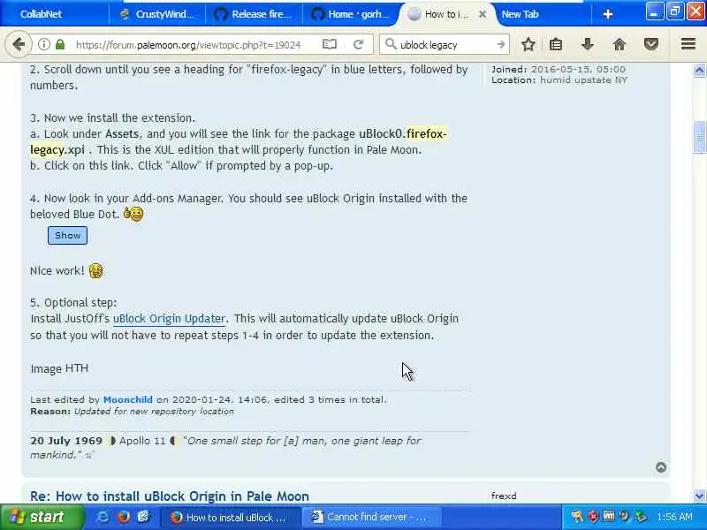This screenshot has height=530, width=707.
Task: Launch Internet Explorer from quick launch
Action: pyautogui.click(x=103, y=517)
